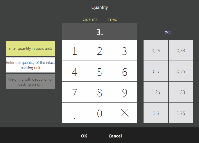Cancel the Quantity dialog

[115, 136]
